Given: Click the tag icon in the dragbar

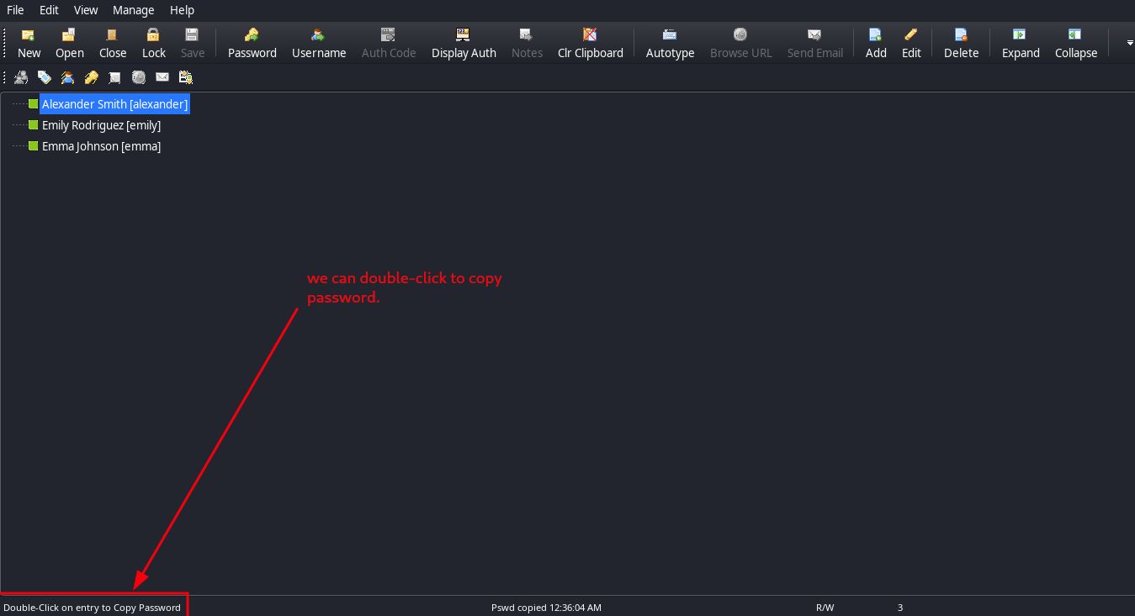Looking at the screenshot, I should [45, 77].
